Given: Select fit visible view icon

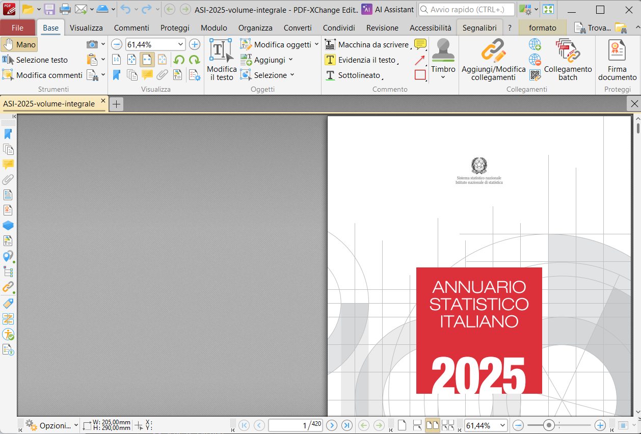Looking at the screenshot, I should [162, 60].
